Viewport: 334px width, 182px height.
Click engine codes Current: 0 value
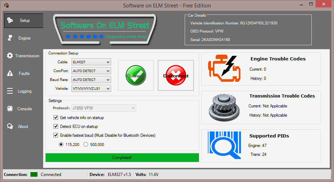[258, 69]
